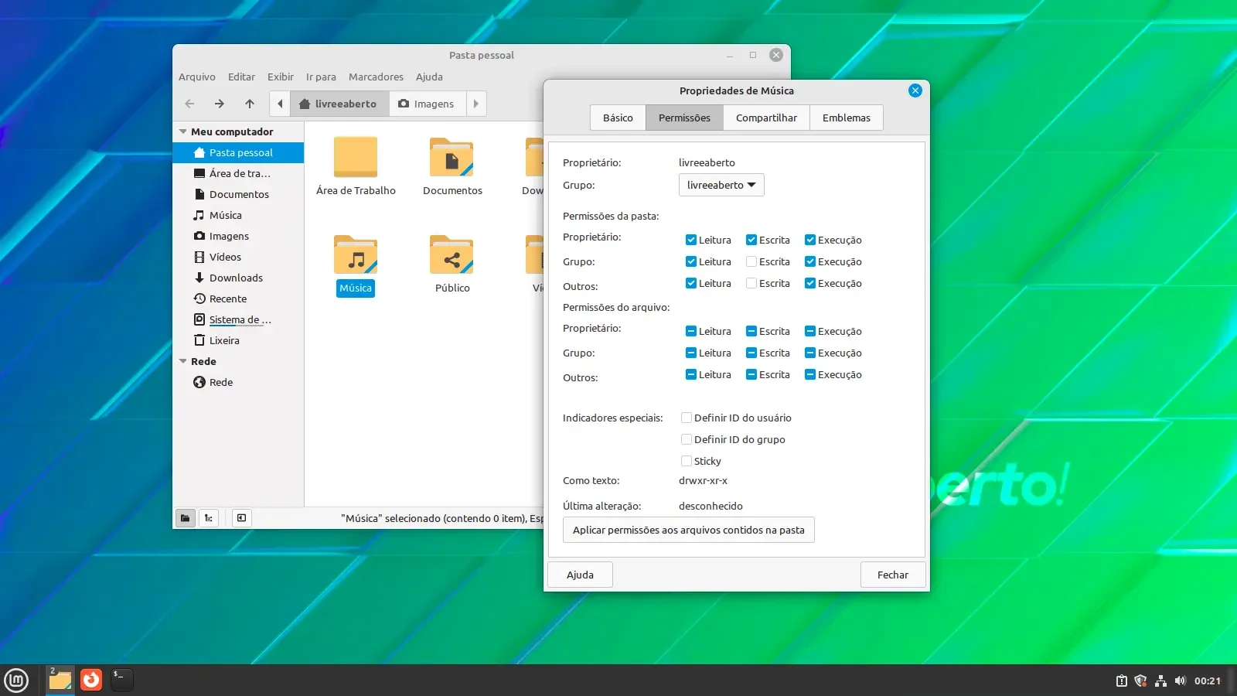
Task: Select the Documentos folder icon
Action: (x=452, y=157)
